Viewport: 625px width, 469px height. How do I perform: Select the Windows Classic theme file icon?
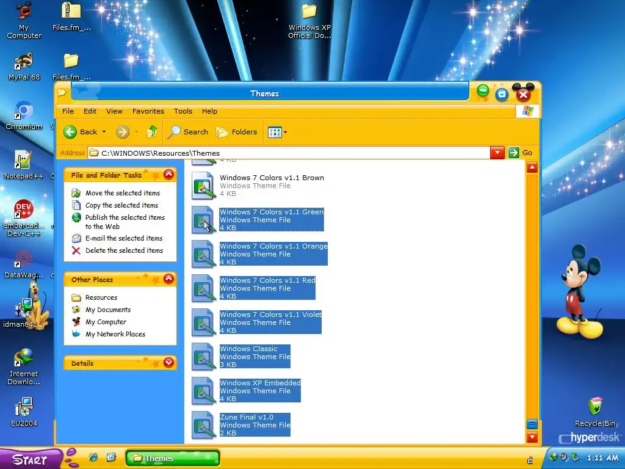203,357
